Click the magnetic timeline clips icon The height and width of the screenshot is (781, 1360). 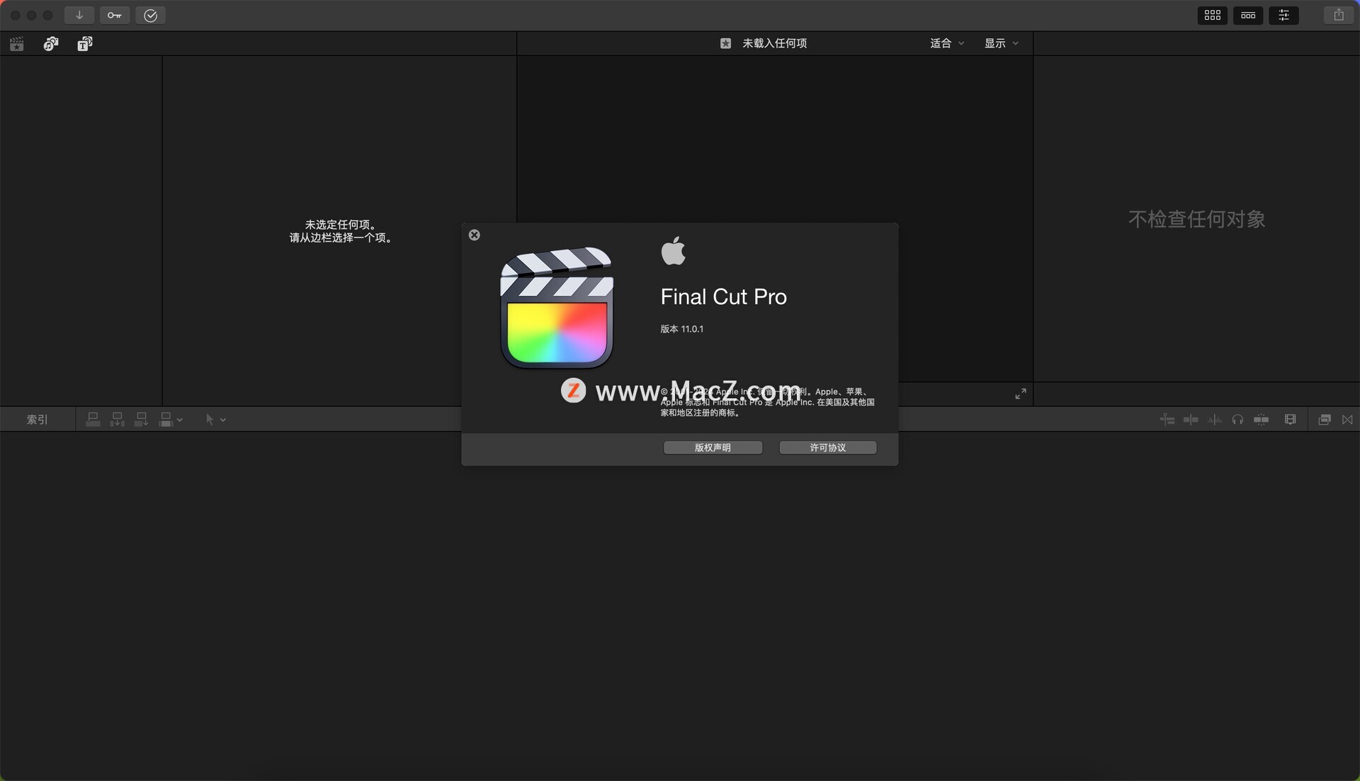point(1262,420)
